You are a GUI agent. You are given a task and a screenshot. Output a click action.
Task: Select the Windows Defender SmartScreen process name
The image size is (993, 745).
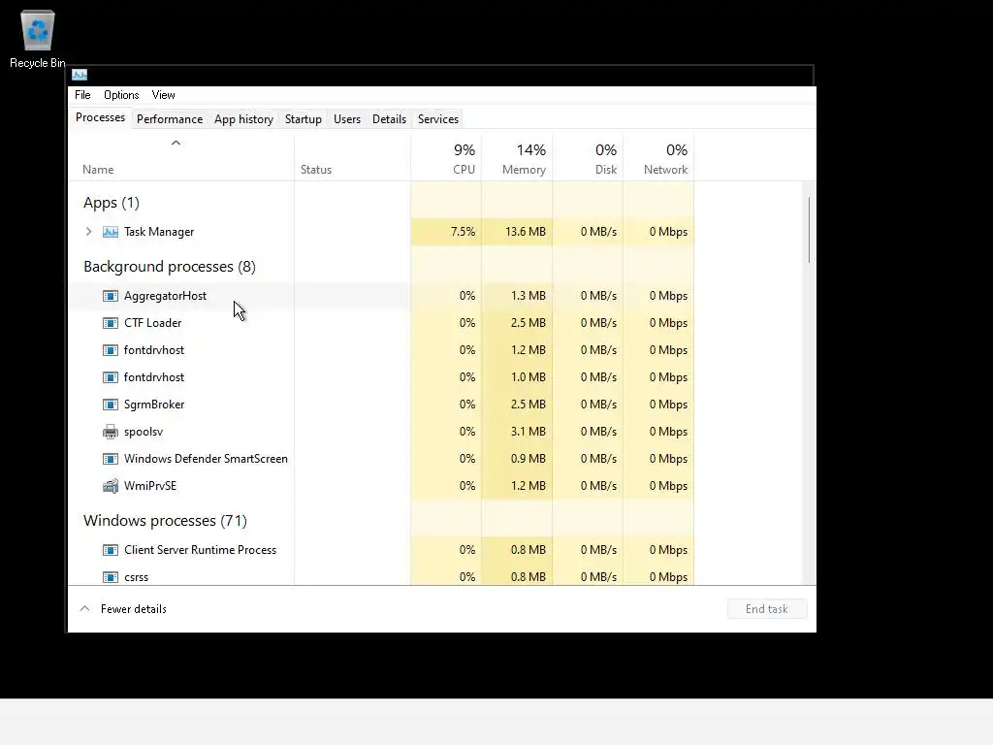[x=206, y=459]
